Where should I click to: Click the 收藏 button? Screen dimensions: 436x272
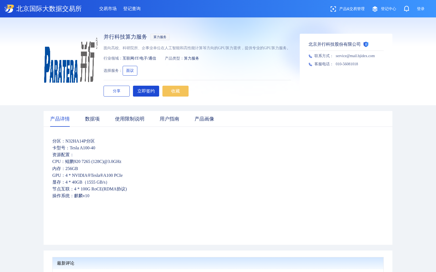point(175,91)
